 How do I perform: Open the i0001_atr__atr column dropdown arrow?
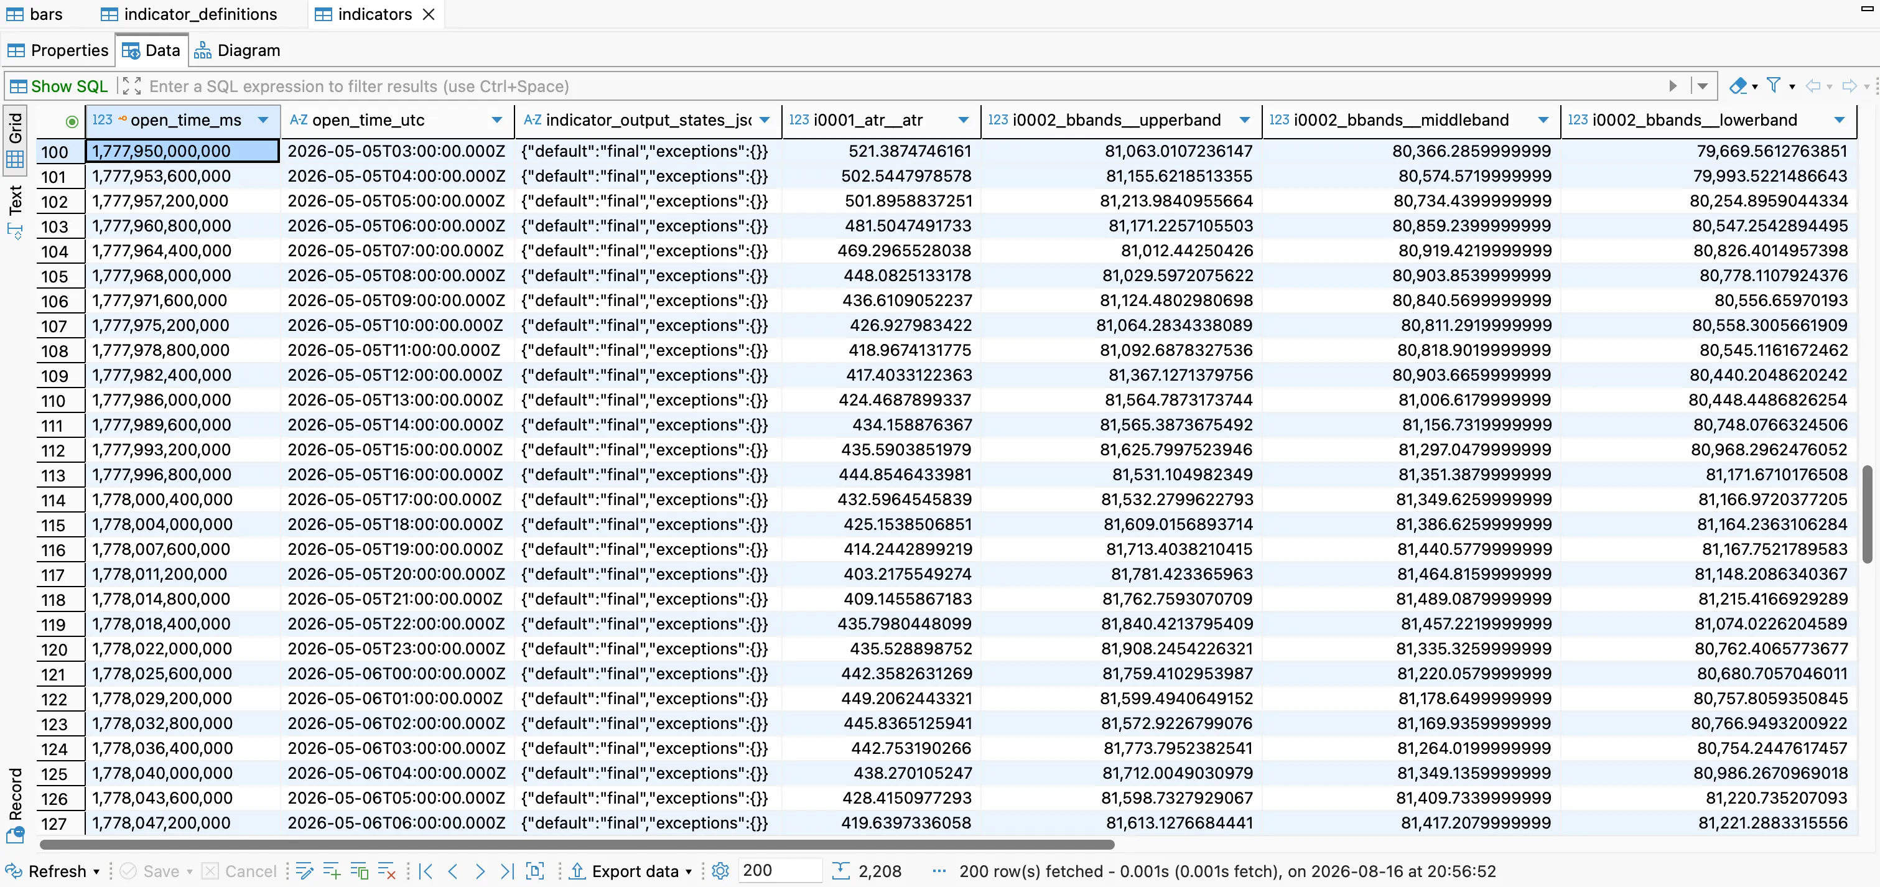point(964,120)
